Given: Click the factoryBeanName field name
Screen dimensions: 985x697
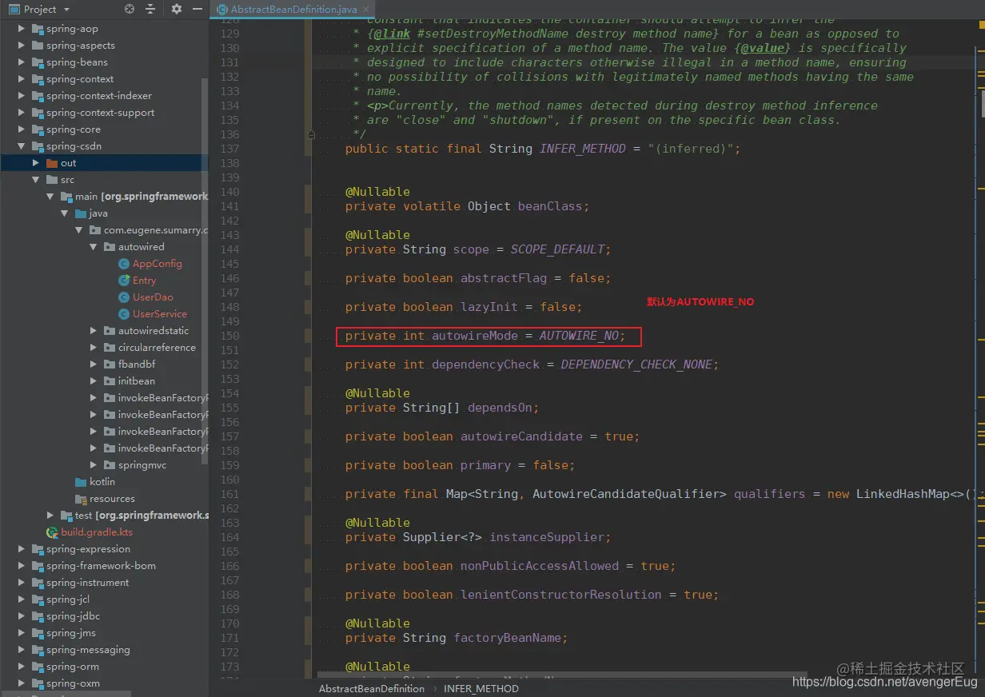Looking at the screenshot, I should point(507,638).
